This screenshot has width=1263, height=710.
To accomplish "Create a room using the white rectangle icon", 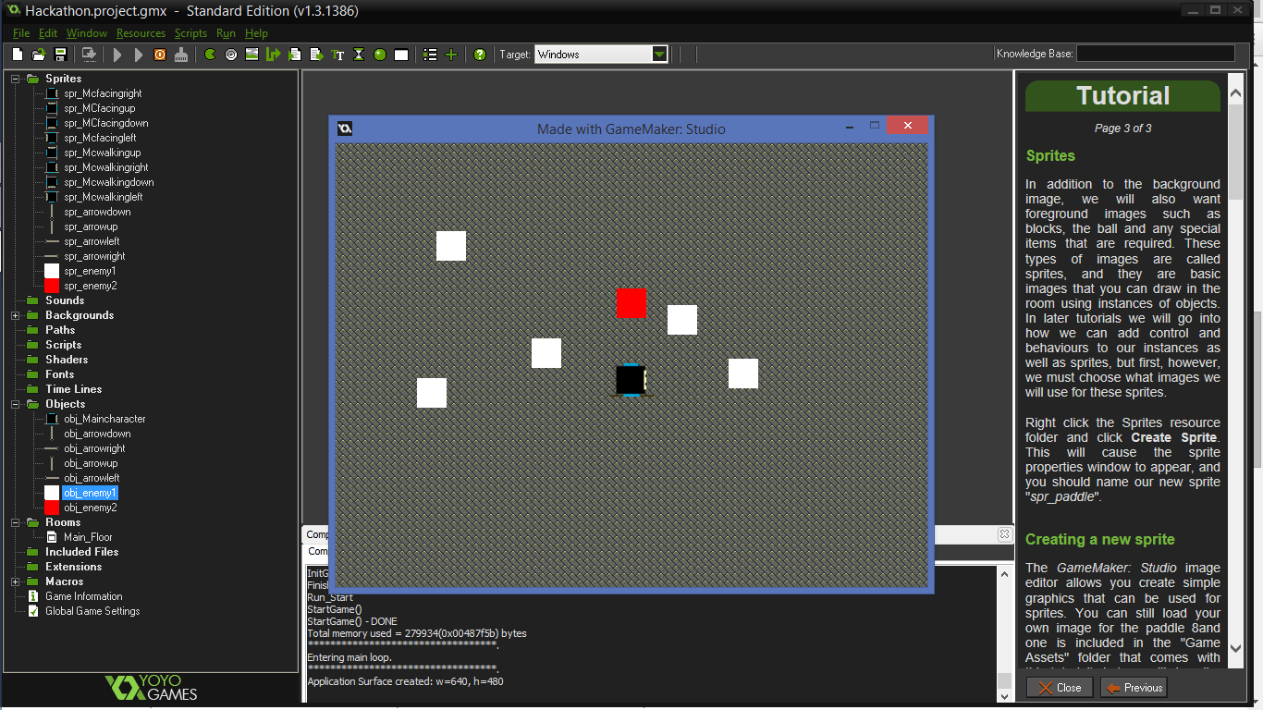I will click(401, 55).
